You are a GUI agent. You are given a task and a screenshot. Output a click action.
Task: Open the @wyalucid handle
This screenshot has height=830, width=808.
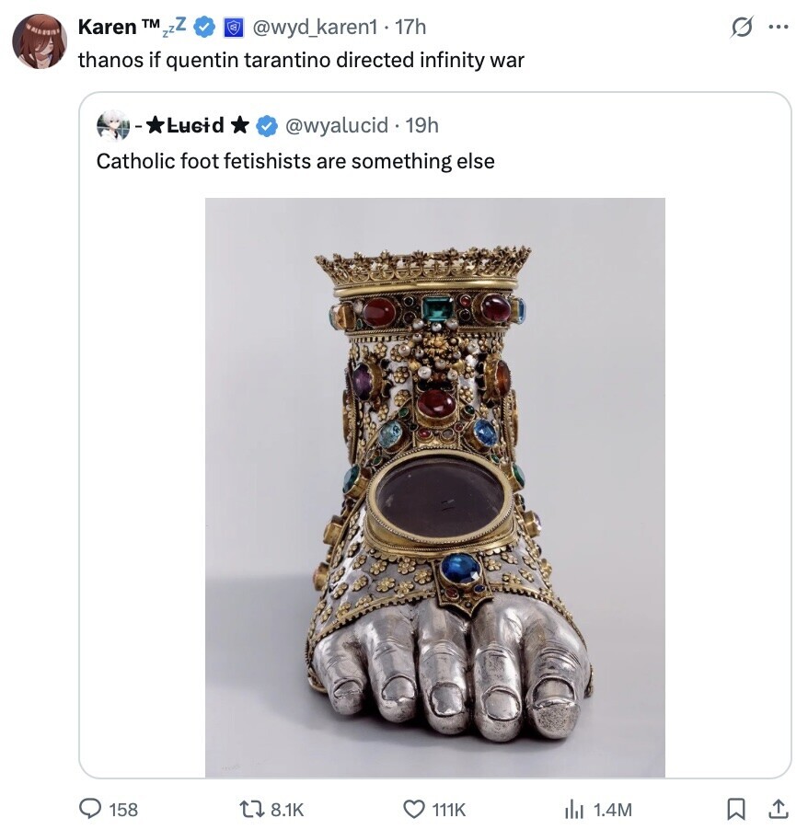click(x=339, y=125)
